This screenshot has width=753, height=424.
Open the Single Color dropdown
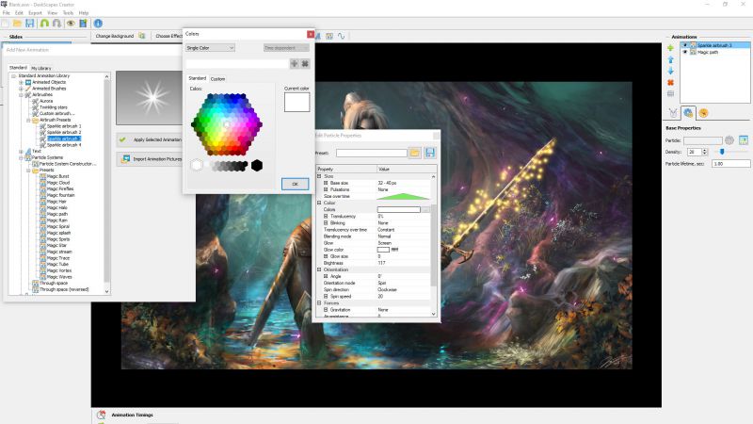pos(210,47)
